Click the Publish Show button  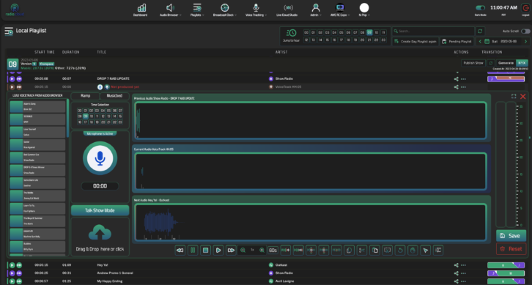click(x=473, y=63)
